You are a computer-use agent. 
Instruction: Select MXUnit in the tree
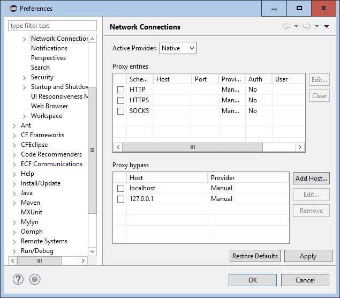coord(32,212)
